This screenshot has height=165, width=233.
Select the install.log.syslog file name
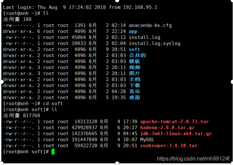pos(154,44)
